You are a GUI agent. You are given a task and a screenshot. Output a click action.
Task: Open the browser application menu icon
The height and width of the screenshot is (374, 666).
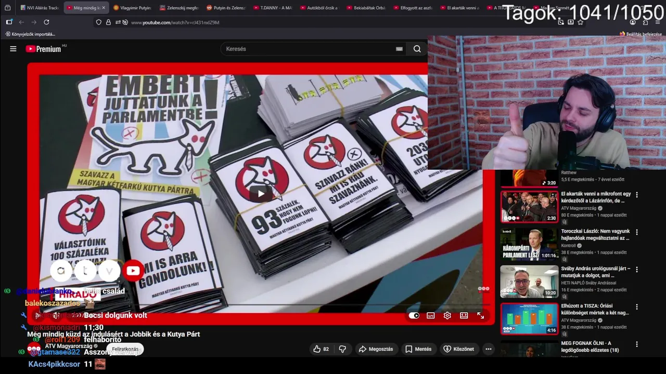click(658, 22)
